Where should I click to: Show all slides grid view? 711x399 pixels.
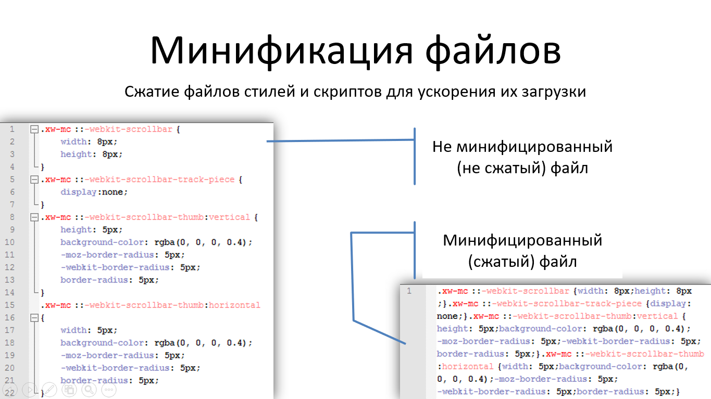click(x=69, y=390)
